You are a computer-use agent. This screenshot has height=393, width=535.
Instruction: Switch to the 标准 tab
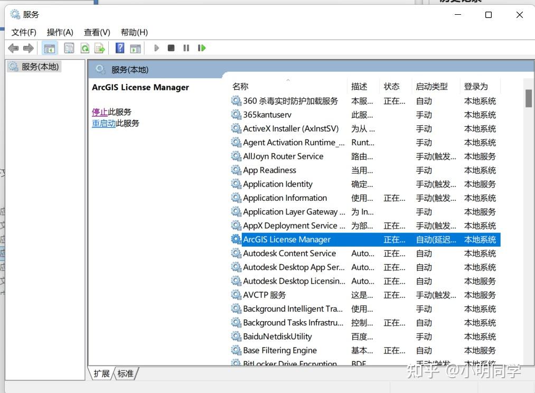coord(125,373)
